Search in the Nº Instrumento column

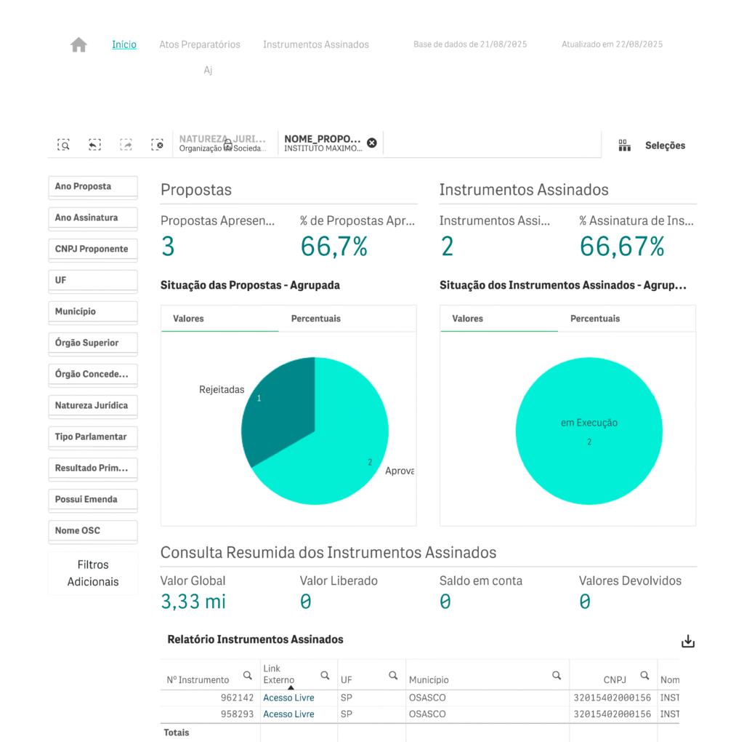tap(248, 675)
